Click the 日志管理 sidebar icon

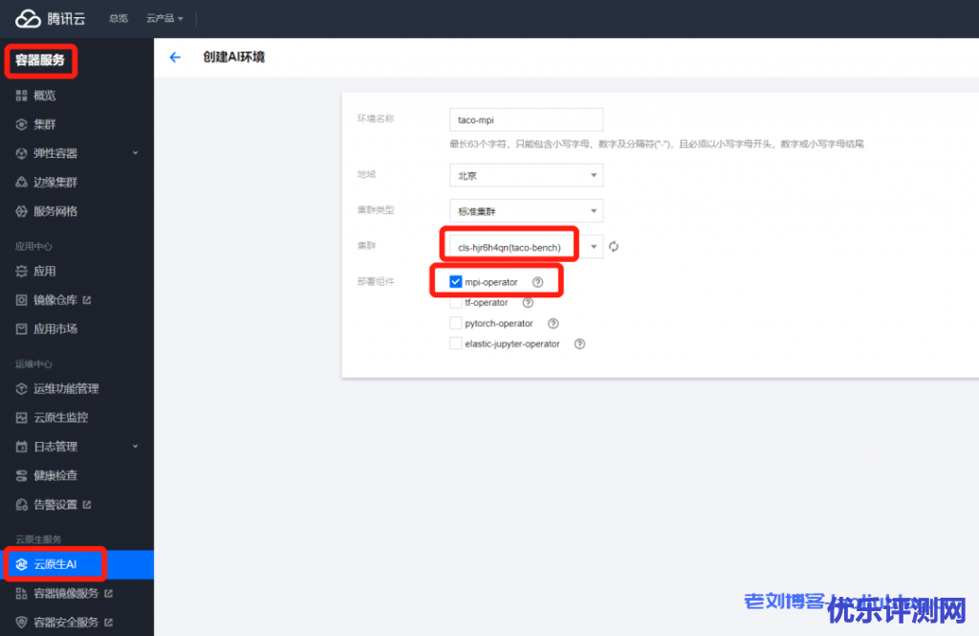click(21, 446)
